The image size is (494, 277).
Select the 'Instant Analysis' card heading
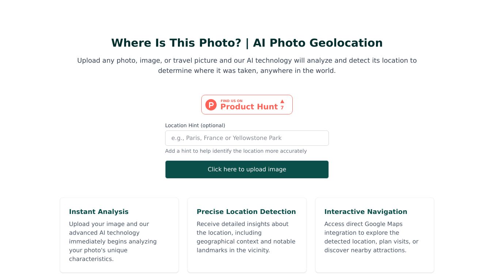pos(99,212)
